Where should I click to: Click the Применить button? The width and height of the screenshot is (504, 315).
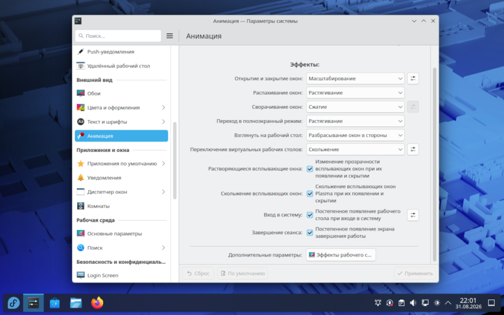415,273
